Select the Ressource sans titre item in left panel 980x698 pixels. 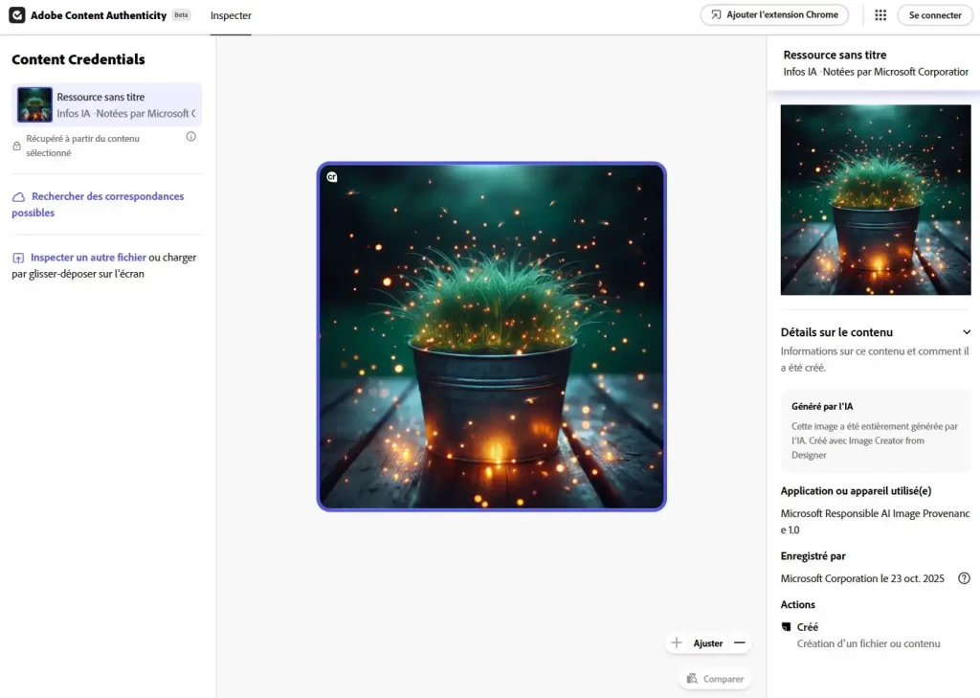click(x=107, y=105)
